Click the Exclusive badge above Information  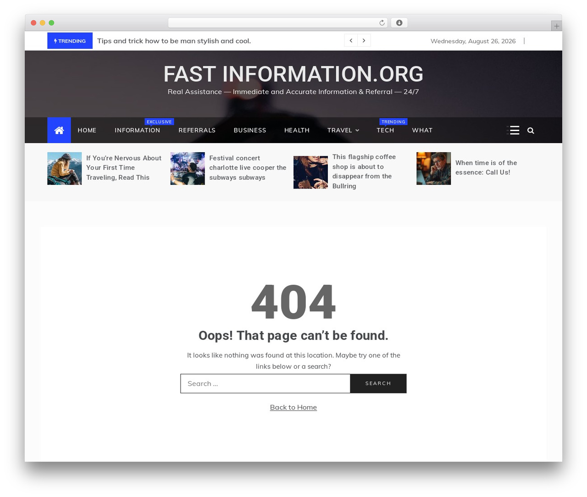(159, 122)
